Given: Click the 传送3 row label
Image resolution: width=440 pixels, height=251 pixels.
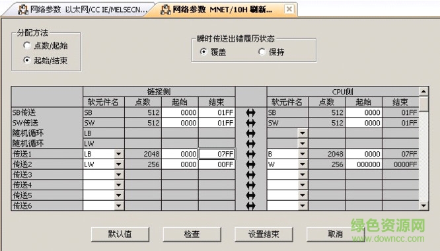Looking at the screenshot, I should point(47,175).
